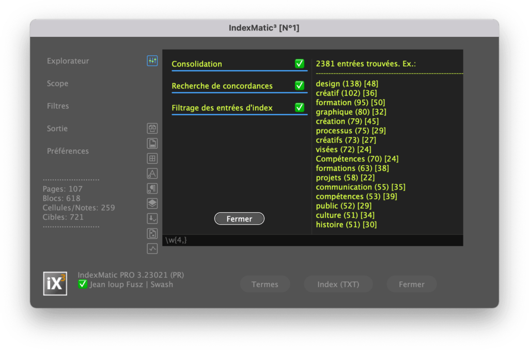The height and width of the screenshot is (350, 529).
Task: Select the 'culture (51) [34]' entry
Action: pos(345,215)
